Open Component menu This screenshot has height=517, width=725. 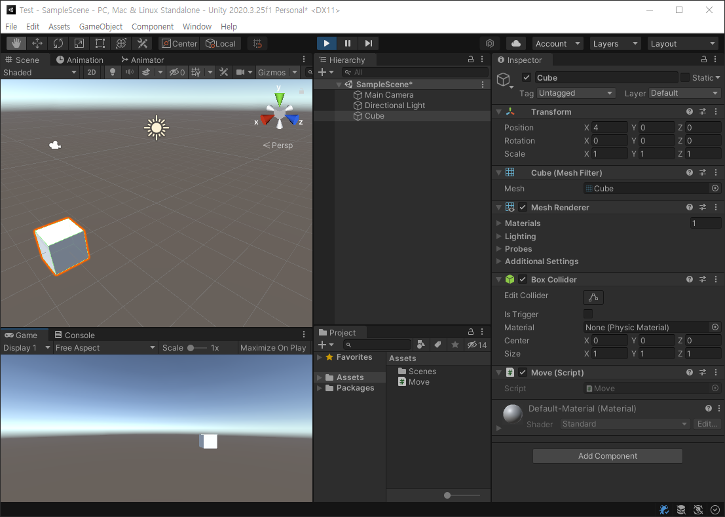[153, 26]
